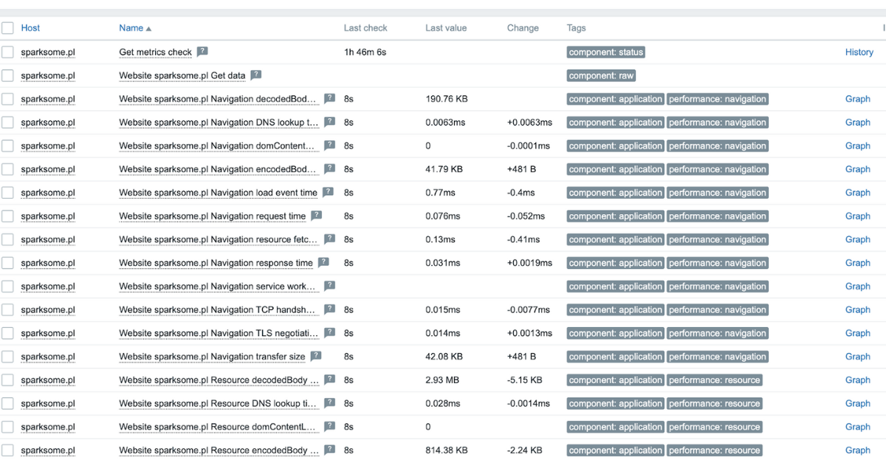Open History for Get metrics check

click(x=859, y=52)
